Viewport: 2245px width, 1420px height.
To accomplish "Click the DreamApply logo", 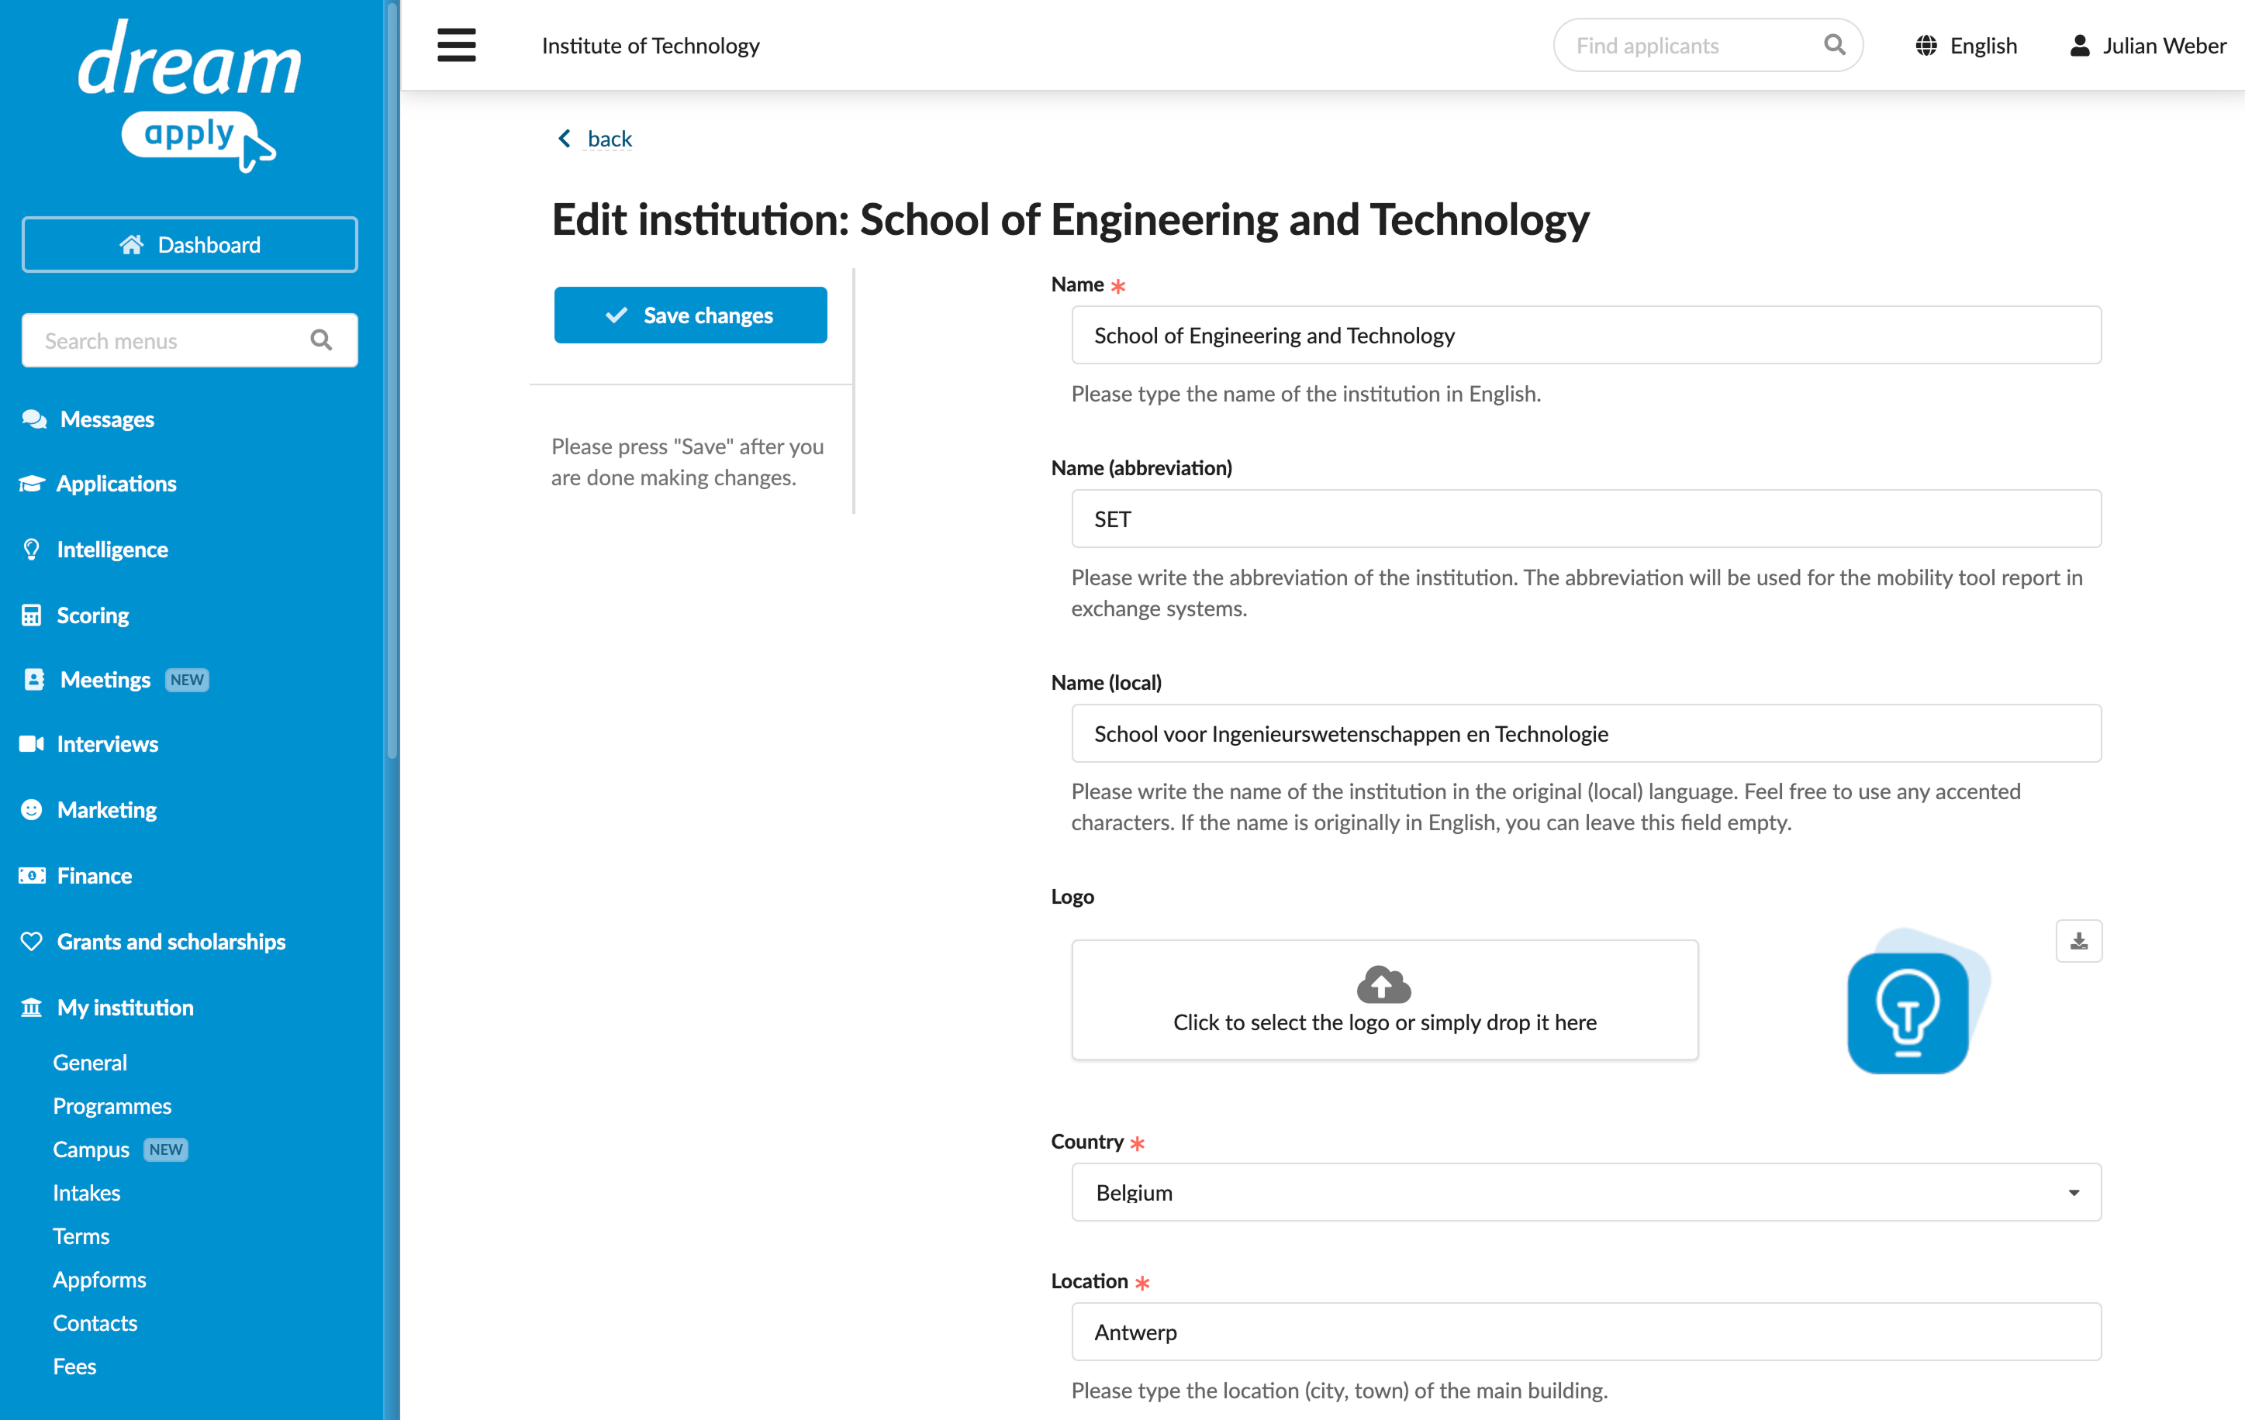I will 189,96.
